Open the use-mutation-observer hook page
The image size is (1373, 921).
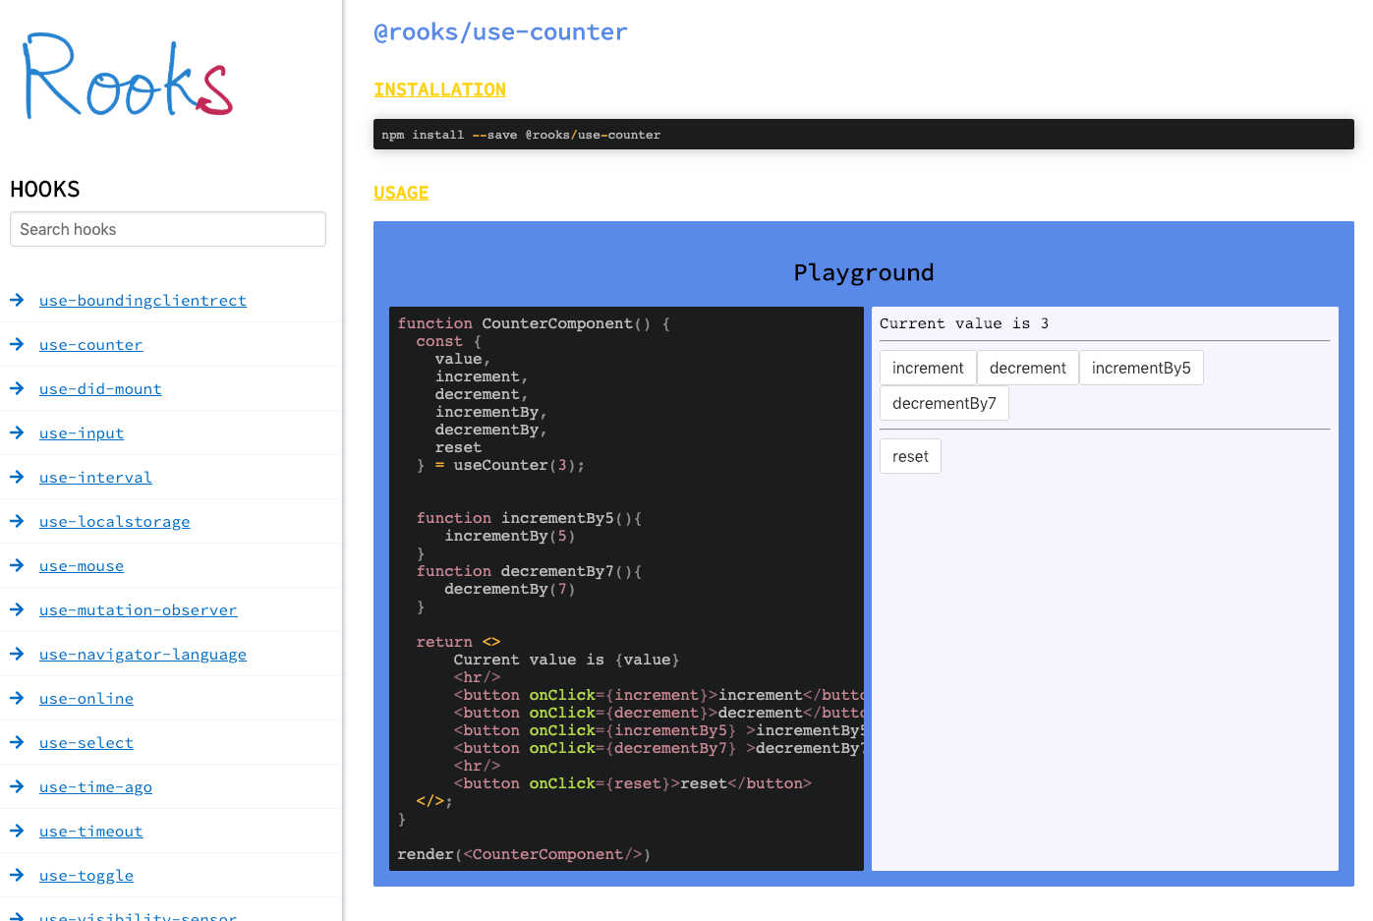coord(138,609)
